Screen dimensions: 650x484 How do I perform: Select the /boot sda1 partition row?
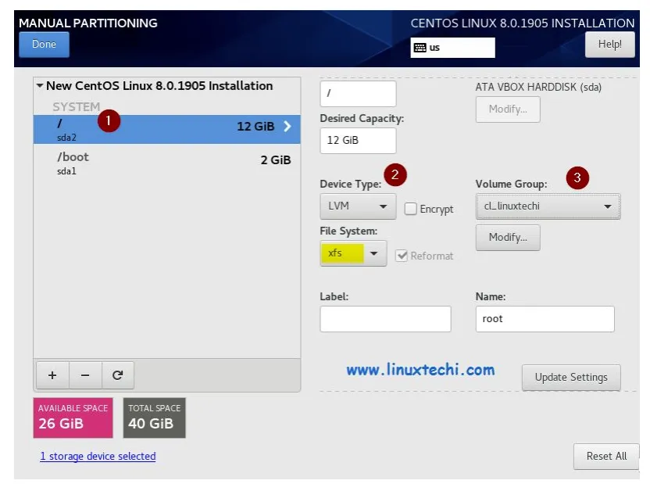[166, 163]
